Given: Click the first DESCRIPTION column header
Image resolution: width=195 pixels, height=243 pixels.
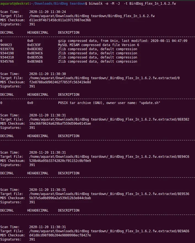Looking at the screenshot, I should click(x=69, y=33).
